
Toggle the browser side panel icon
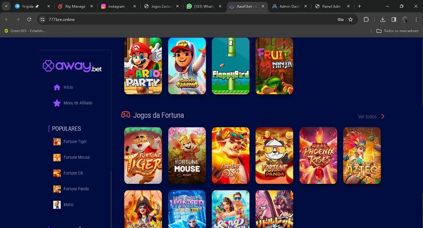click(394, 19)
